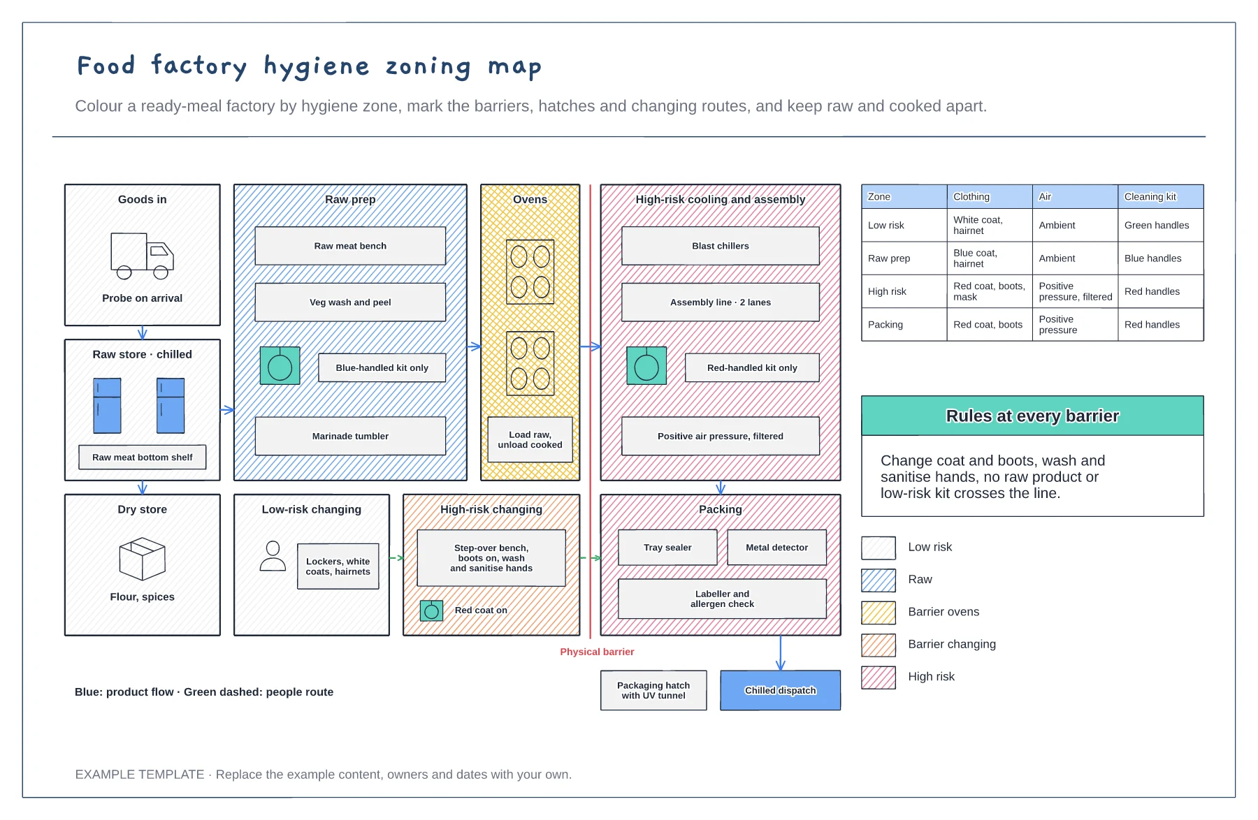Click the Load raw, unload cooked box
This screenshot has height=820, width=1258.
(x=530, y=439)
